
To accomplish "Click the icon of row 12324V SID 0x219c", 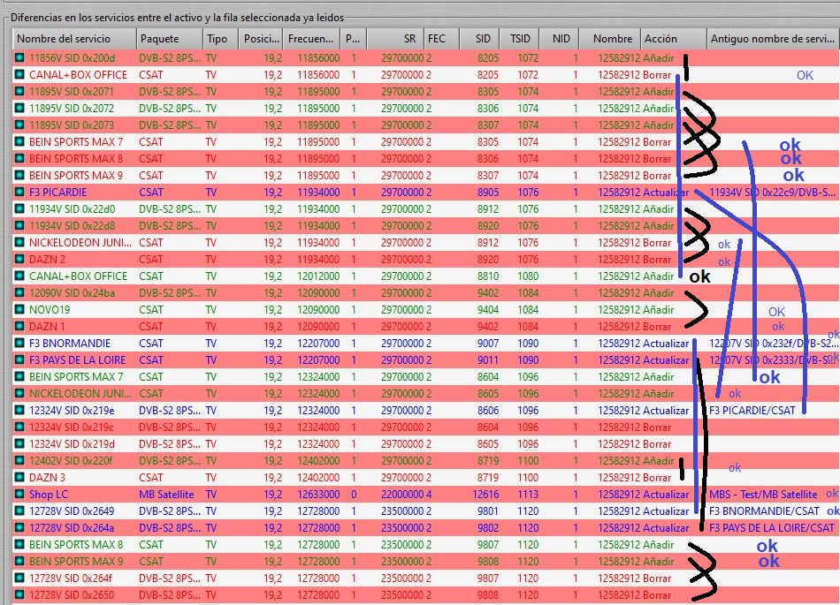I will point(19,427).
